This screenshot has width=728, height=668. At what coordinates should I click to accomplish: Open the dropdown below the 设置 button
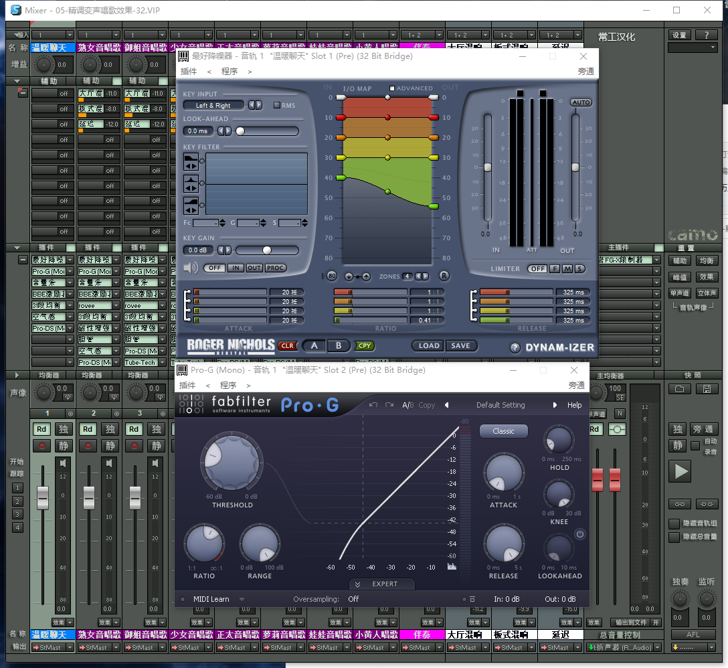(693, 48)
